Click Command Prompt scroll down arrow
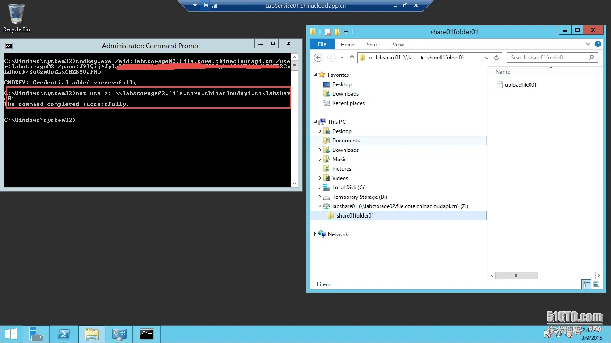 pos(294,183)
